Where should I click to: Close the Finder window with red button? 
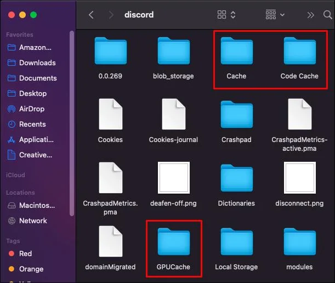[12, 15]
